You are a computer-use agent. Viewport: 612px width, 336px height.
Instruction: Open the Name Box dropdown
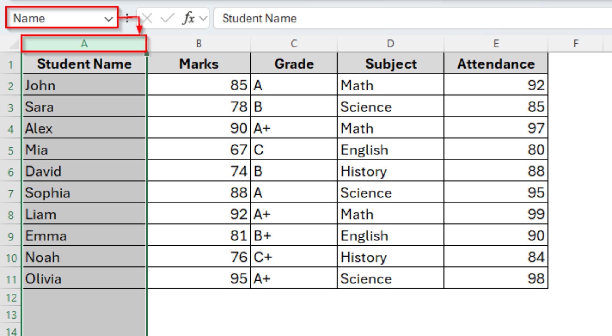[108, 19]
